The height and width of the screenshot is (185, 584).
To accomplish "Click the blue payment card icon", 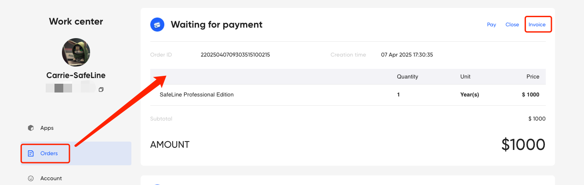I will [157, 25].
